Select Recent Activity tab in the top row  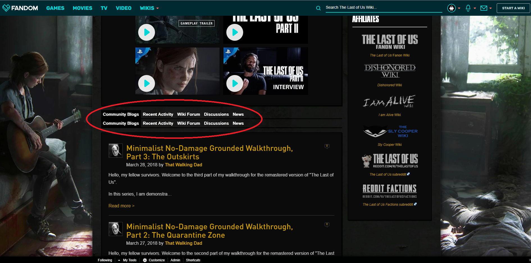point(158,114)
